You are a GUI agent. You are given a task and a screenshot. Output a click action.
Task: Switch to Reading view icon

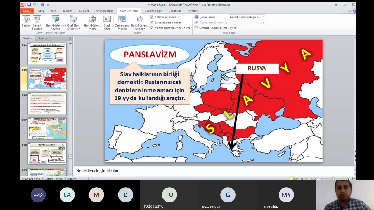(x=302, y=178)
